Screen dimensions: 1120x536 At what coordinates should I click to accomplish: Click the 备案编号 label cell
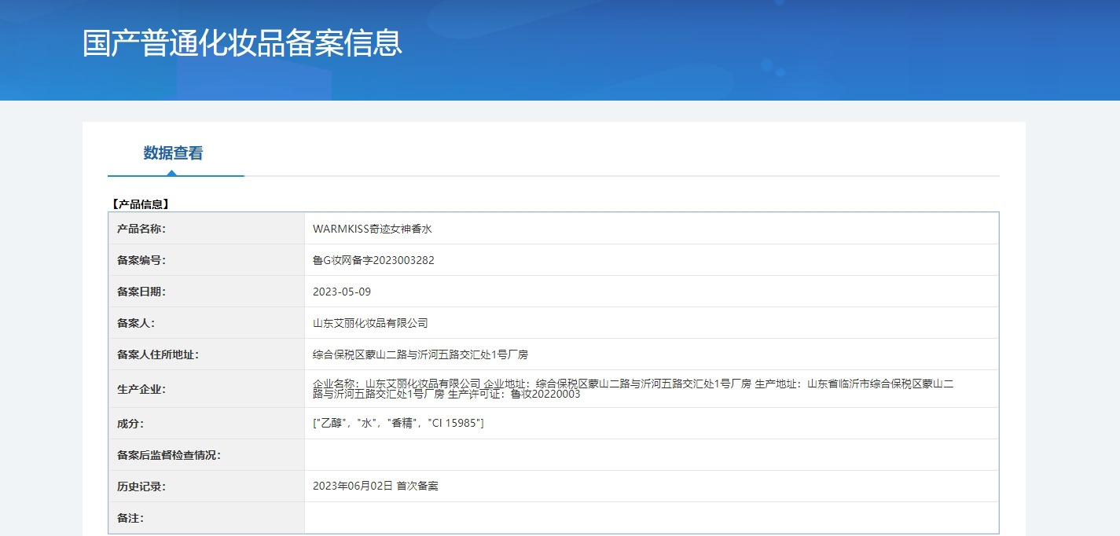point(207,260)
